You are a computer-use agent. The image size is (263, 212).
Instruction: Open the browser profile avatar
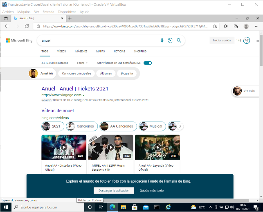246,26
